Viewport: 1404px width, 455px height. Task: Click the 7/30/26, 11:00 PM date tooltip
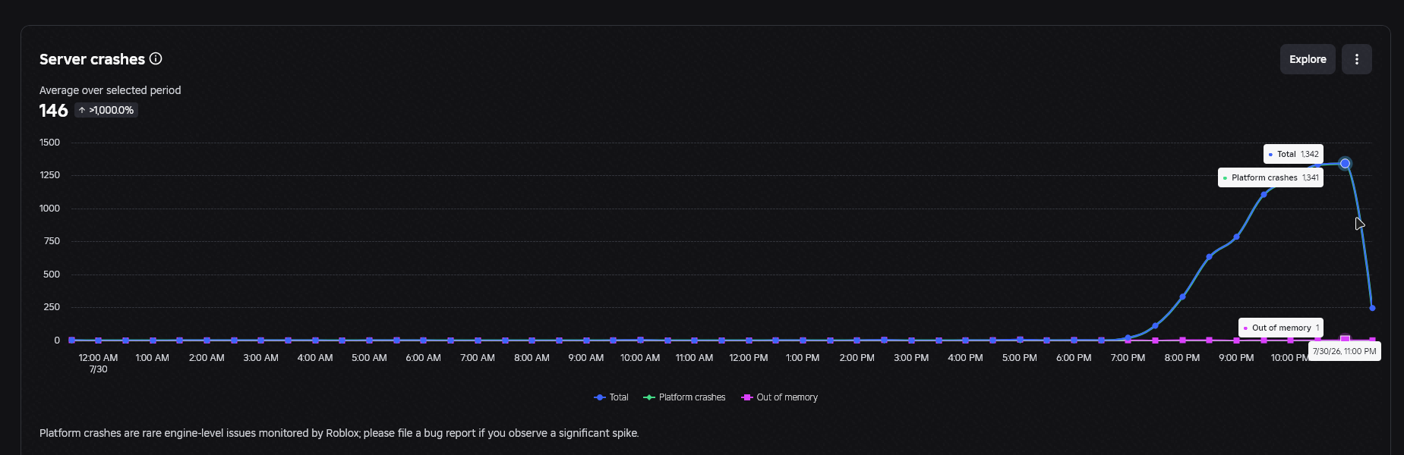pyautogui.click(x=1344, y=351)
